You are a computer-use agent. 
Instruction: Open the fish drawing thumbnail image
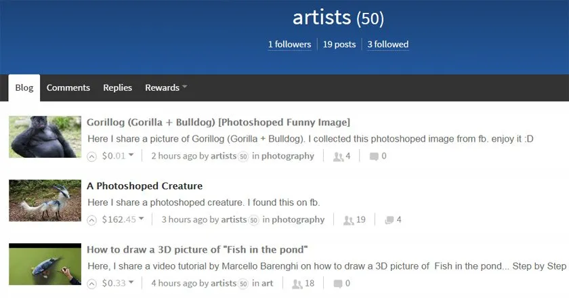45,264
